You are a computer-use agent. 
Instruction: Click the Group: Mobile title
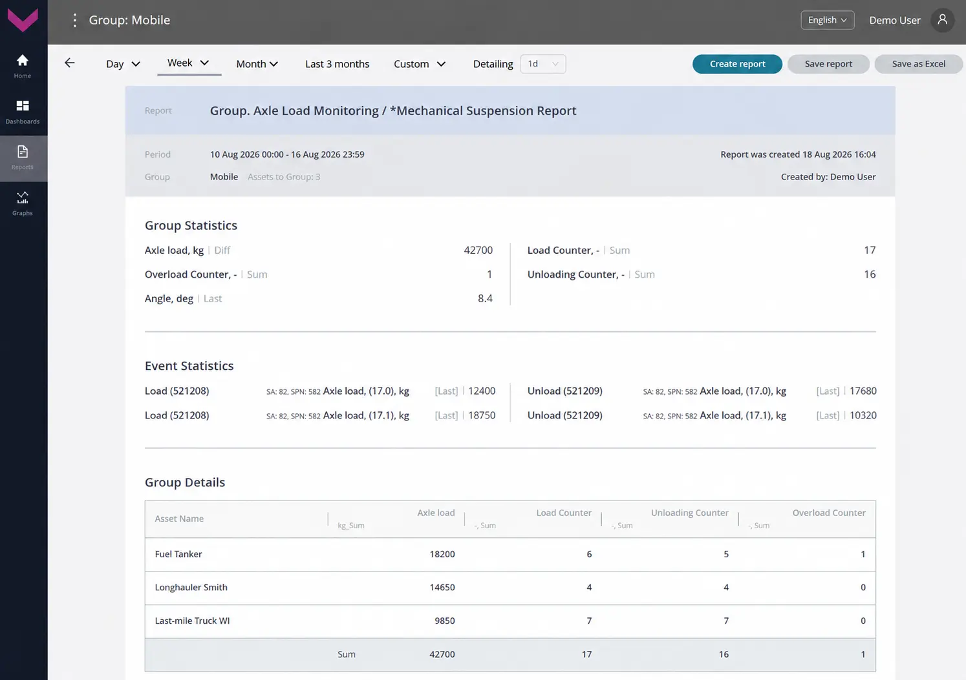point(129,20)
